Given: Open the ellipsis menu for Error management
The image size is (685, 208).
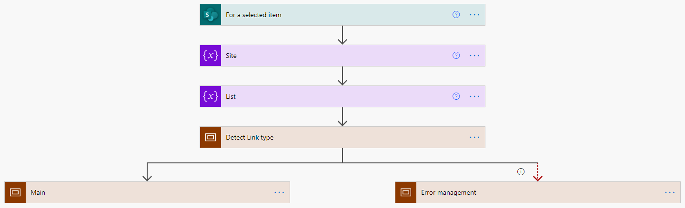Looking at the screenshot, I should [x=670, y=192].
